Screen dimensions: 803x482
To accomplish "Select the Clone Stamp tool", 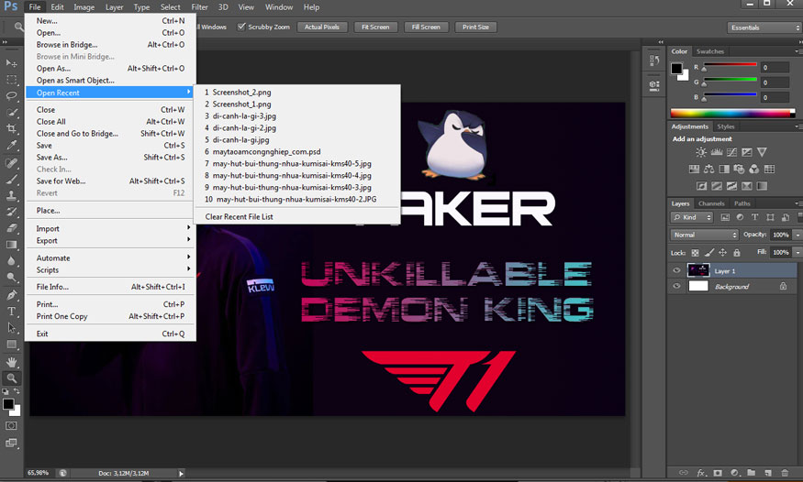I will coord(11,195).
